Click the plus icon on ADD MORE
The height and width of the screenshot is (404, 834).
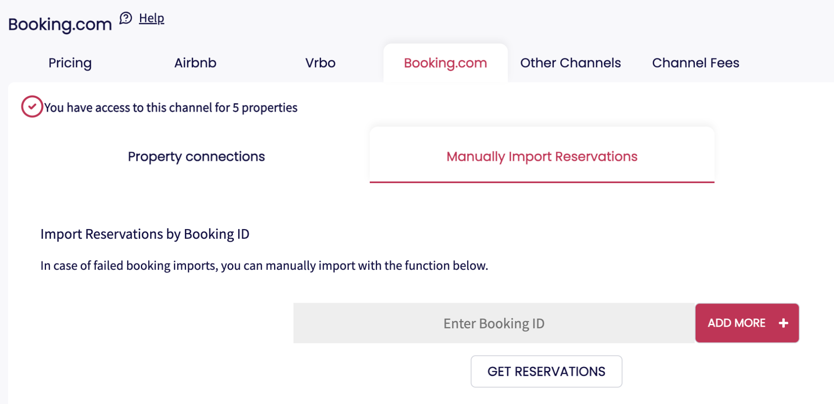(x=783, y=323)
